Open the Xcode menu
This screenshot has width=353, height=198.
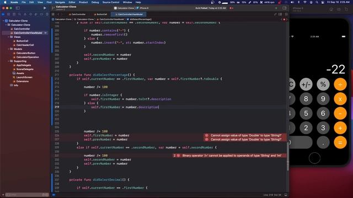click(14, 2)
